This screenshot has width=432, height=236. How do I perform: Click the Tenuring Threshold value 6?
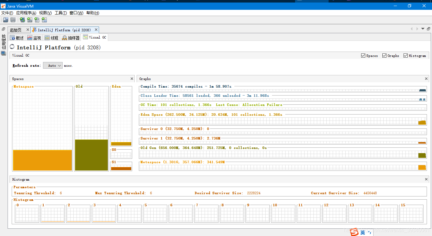click(x=61, y=193)
